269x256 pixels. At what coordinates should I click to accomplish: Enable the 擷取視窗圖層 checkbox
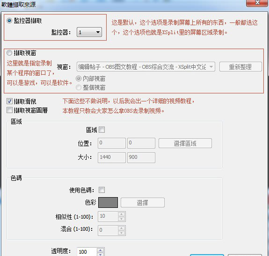point(9,110)
